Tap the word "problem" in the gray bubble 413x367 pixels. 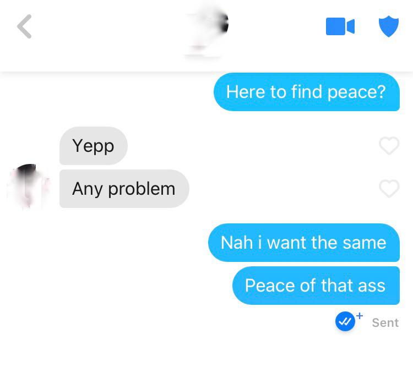click(x=142, y=190)
